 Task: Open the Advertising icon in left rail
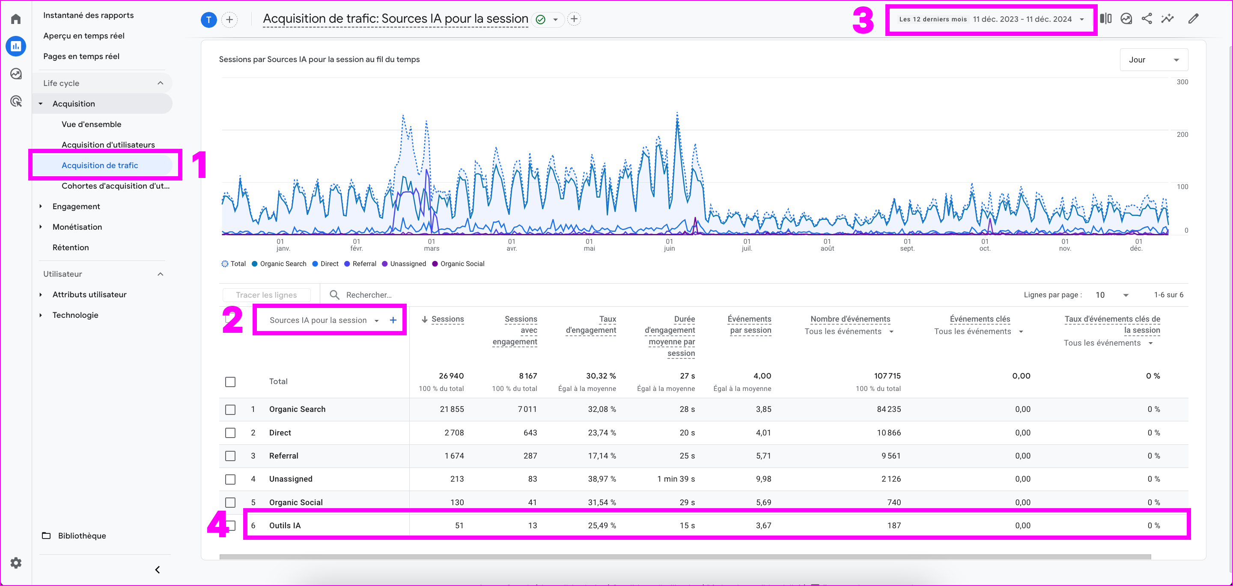click(16, 101)
